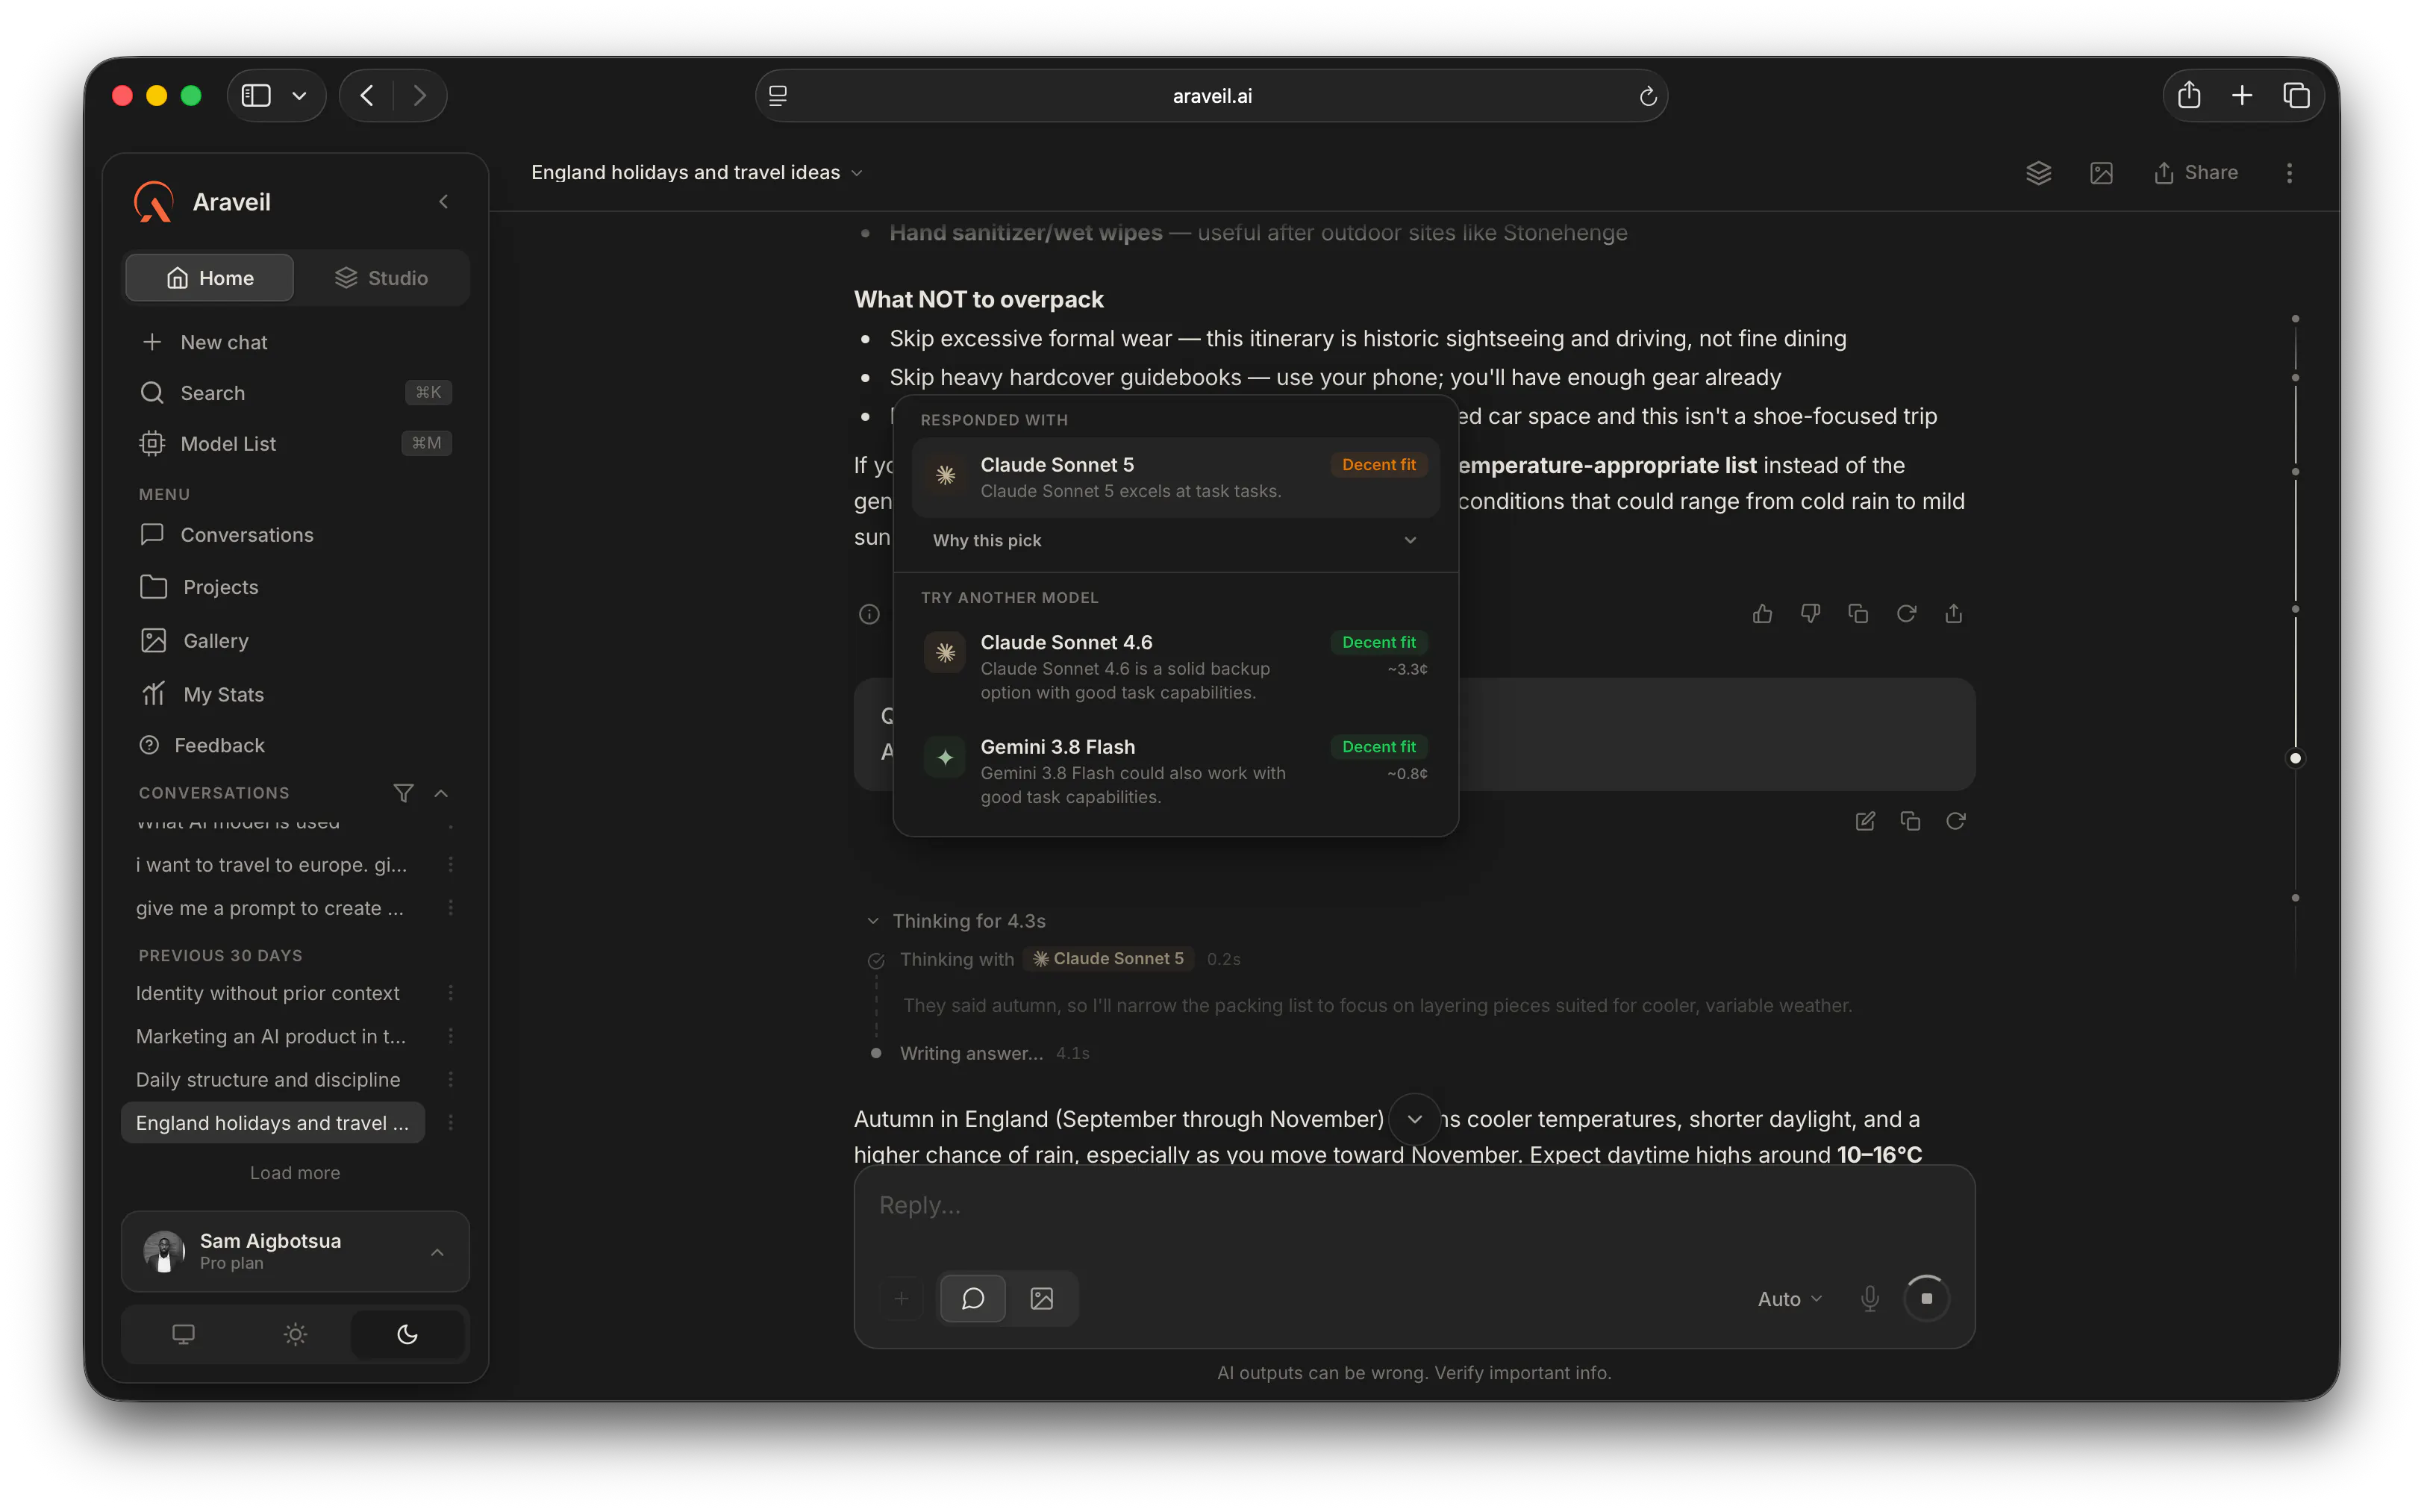Viewport: 2424px width, 1512px height.
Task: Click the microphone icon in reply box
Action: 1869,1298
